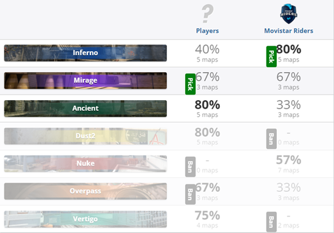Click the Movistar Riders team logo
334x233 pixels.
point(288,14)
